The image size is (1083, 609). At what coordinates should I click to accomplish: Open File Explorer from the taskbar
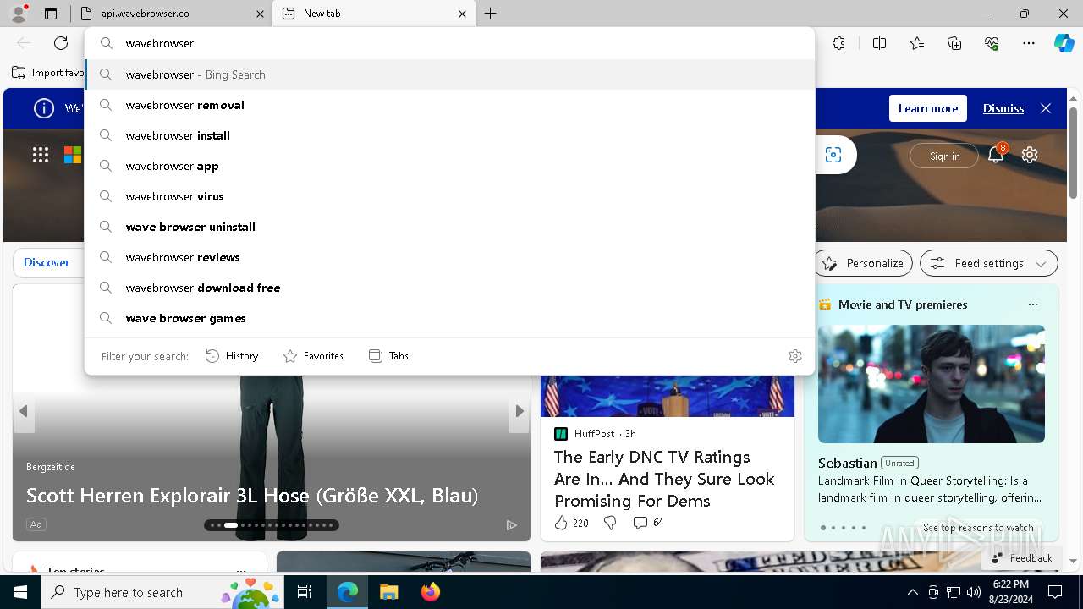click(388, 592)
